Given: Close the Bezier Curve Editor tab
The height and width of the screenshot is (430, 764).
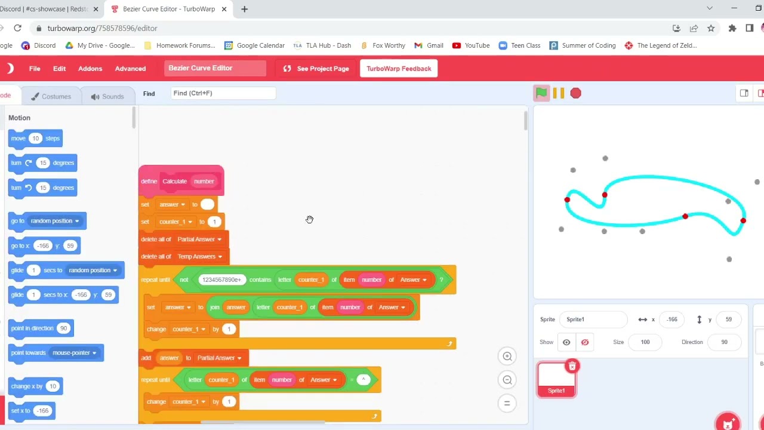Looking at the screenshot, I should (224, 9).
